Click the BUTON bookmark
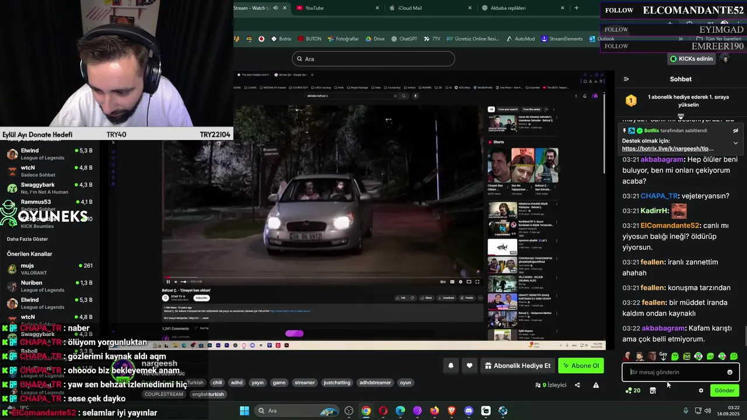This screenshot has height=420, width=747. (x=309, y=39)
